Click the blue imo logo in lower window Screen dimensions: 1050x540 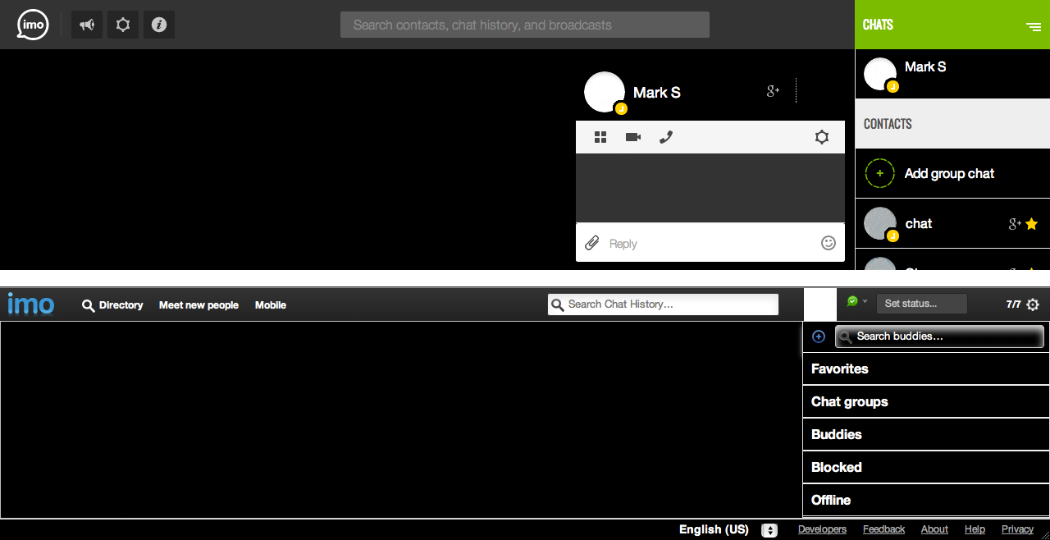click(x=31, y=304)
